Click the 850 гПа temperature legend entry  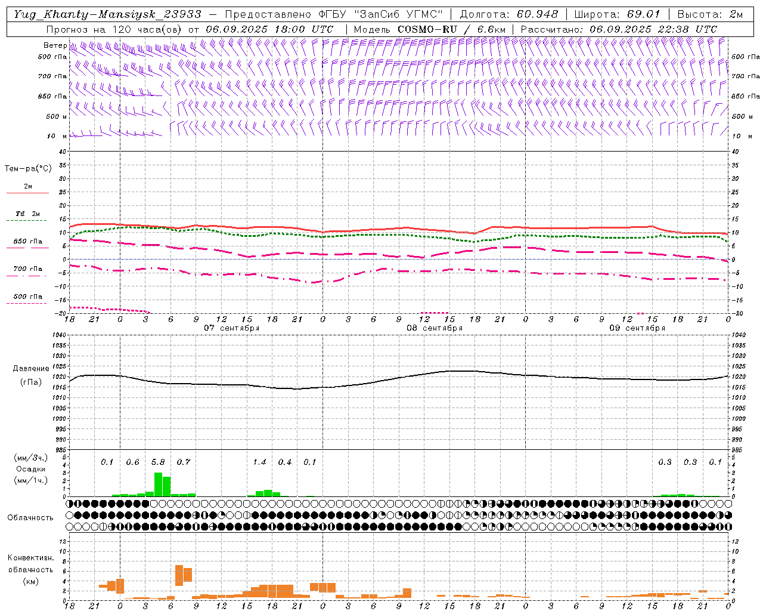[28, 242]
